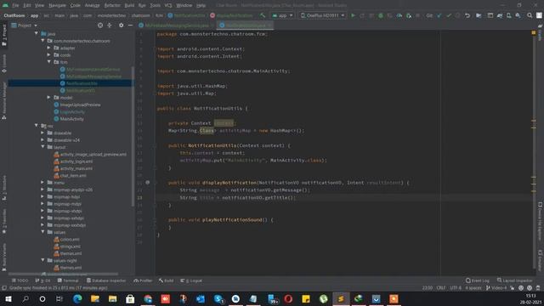Viewport: 544px width, 306px height.
Task: Open the Build tool window
Action: click(167, 280)
